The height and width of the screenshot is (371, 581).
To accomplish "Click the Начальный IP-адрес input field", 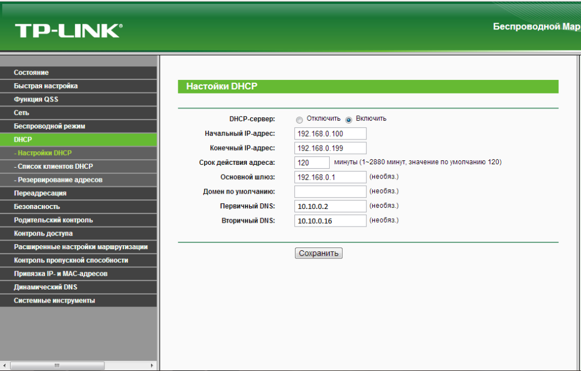I will point(330,134).
